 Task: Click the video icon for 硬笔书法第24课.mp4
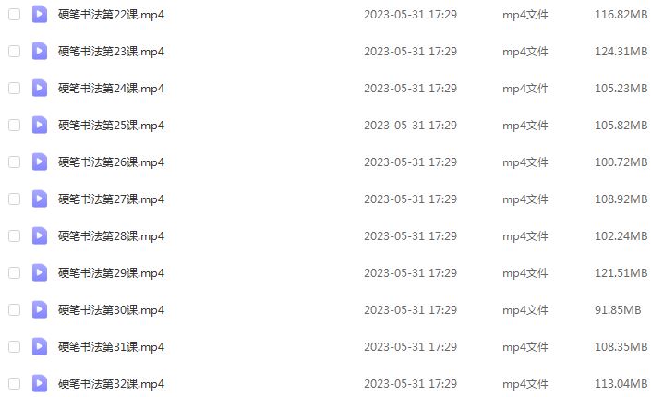pos(40,88)
